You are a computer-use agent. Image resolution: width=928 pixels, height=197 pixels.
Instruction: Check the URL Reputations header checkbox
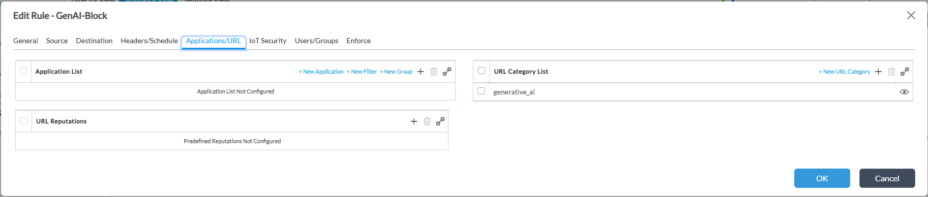[x=24, y=120]
